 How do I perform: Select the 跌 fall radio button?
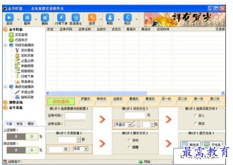tap(134, 126)
